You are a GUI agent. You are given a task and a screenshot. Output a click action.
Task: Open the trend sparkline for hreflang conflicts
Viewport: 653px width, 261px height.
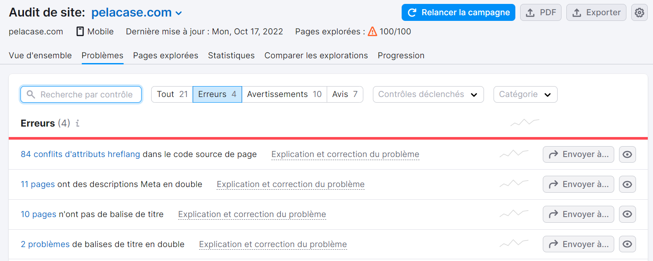514,154
